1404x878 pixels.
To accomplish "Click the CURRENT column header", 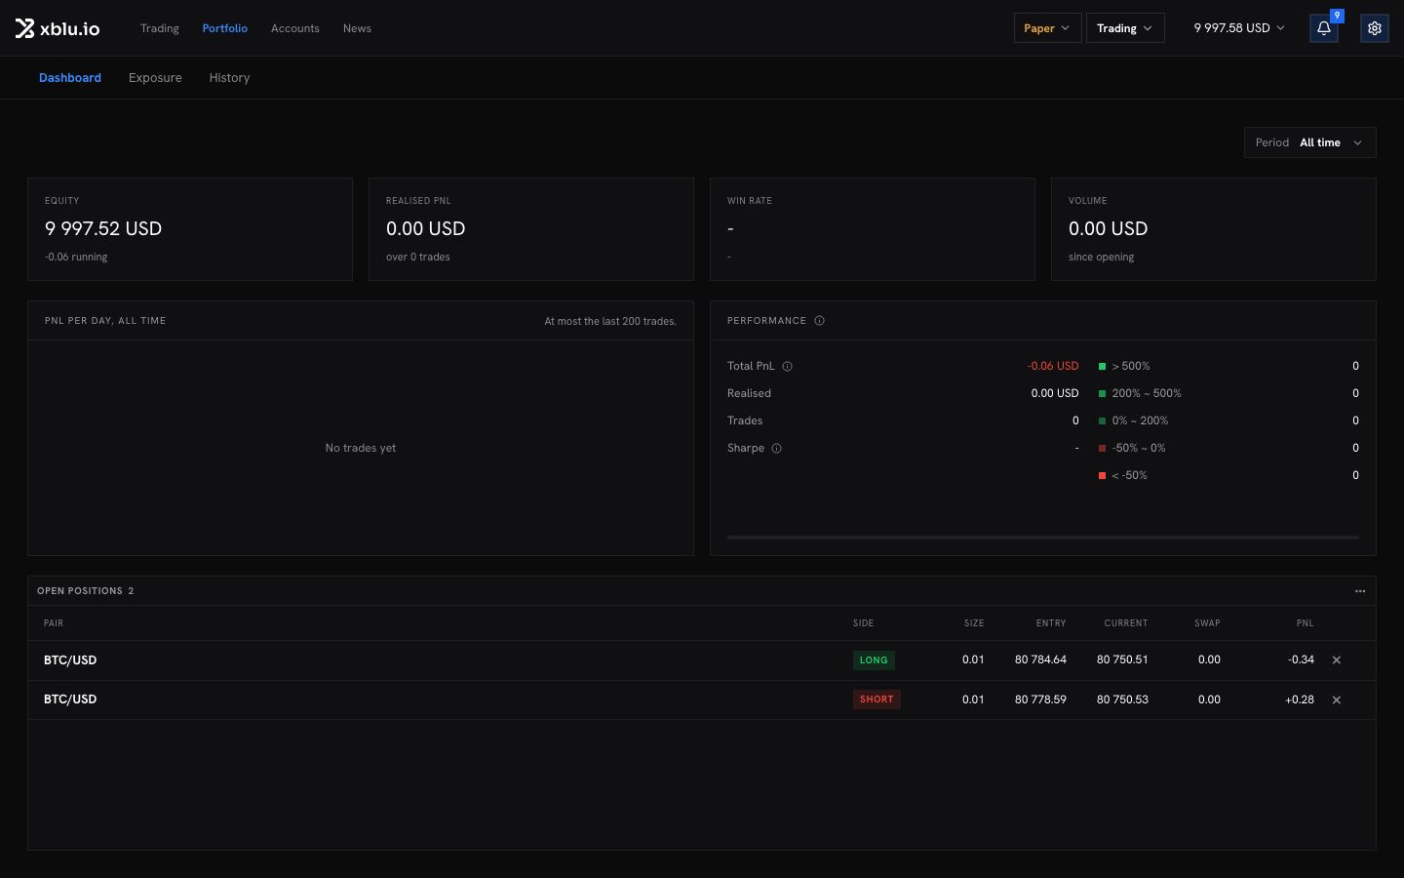I will pyautogui.click(x=1126, y=623).
